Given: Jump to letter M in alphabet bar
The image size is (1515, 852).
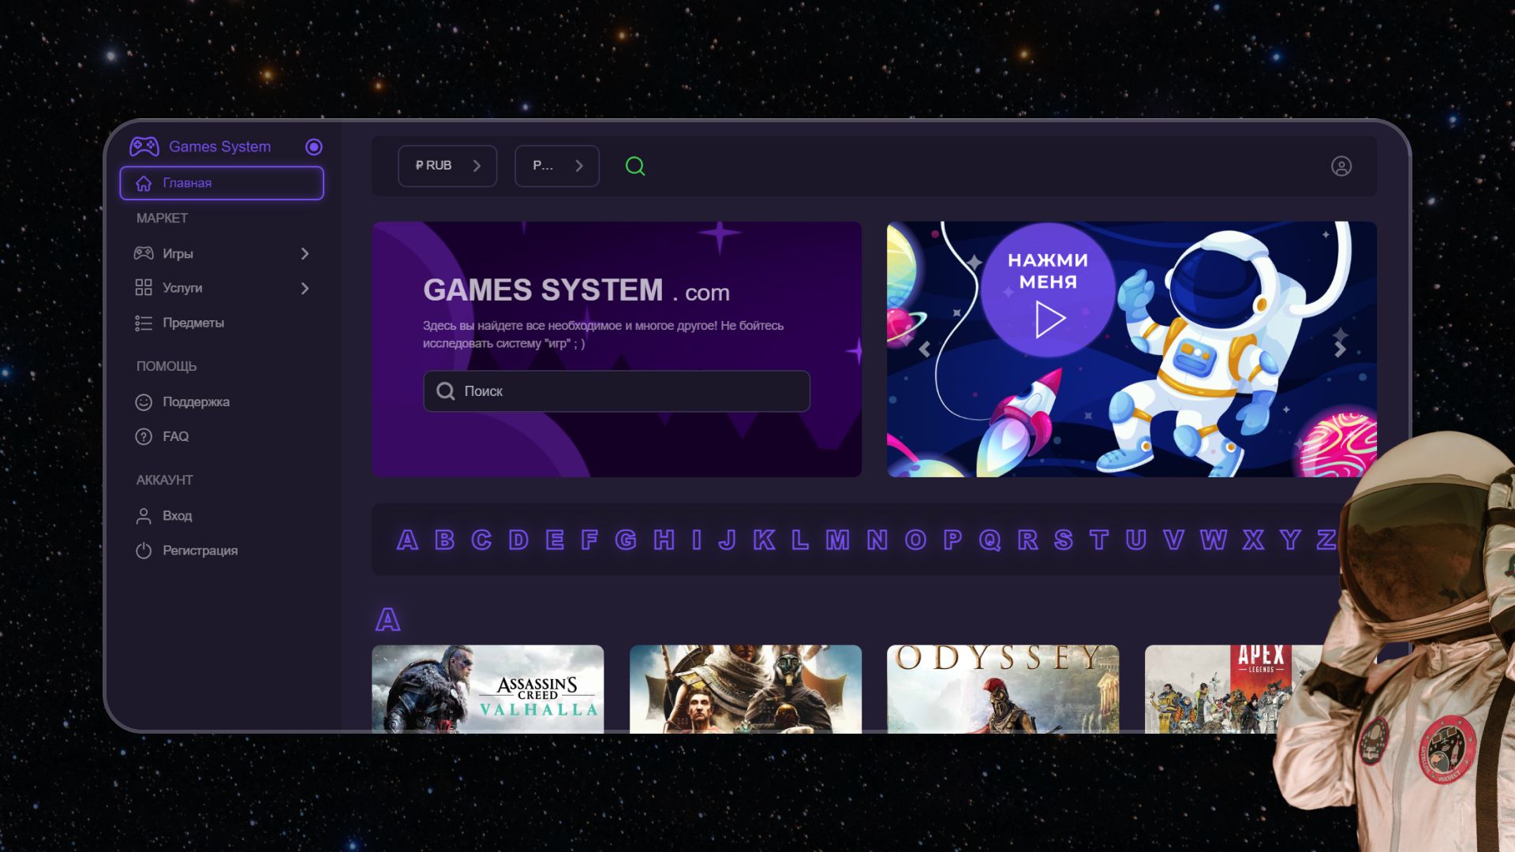Looking at the screenshot, I should (837, 540).
